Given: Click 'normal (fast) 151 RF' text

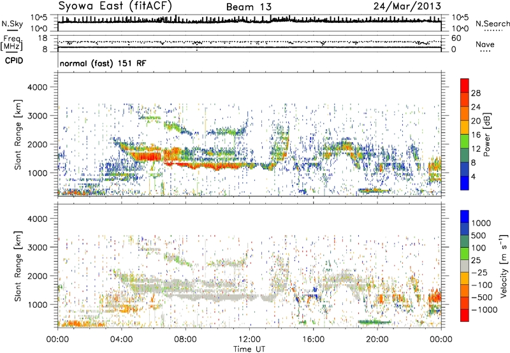Looking at the screenshot, I should (x=103, y=63).
